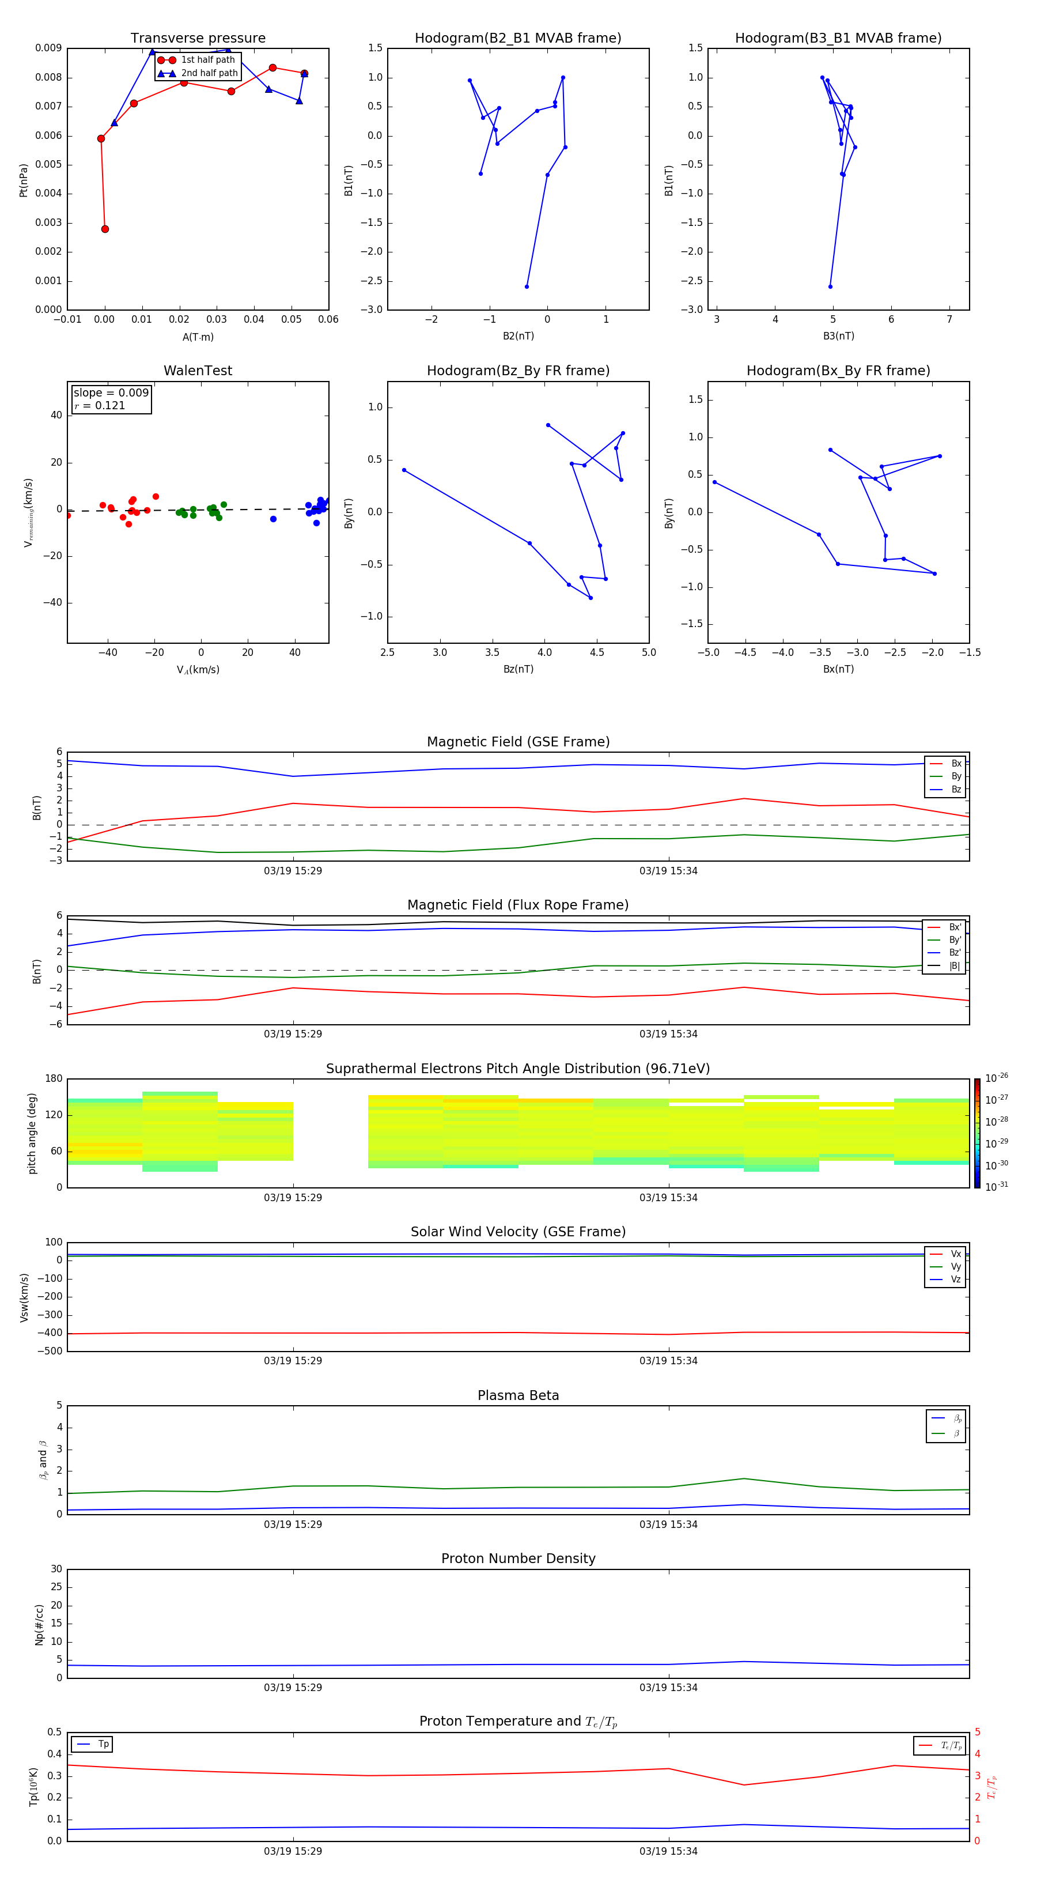Click lowest red point in Transverse pressure plot
This screenshot has height=1902, width=1037.
click(x=105, y=229)
